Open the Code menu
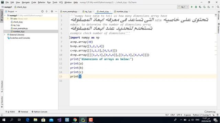 34,2
